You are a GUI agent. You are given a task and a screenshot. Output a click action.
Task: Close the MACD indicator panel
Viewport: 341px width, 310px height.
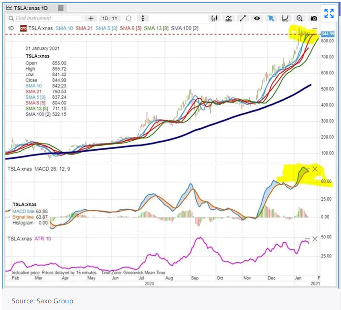(315, 169)
